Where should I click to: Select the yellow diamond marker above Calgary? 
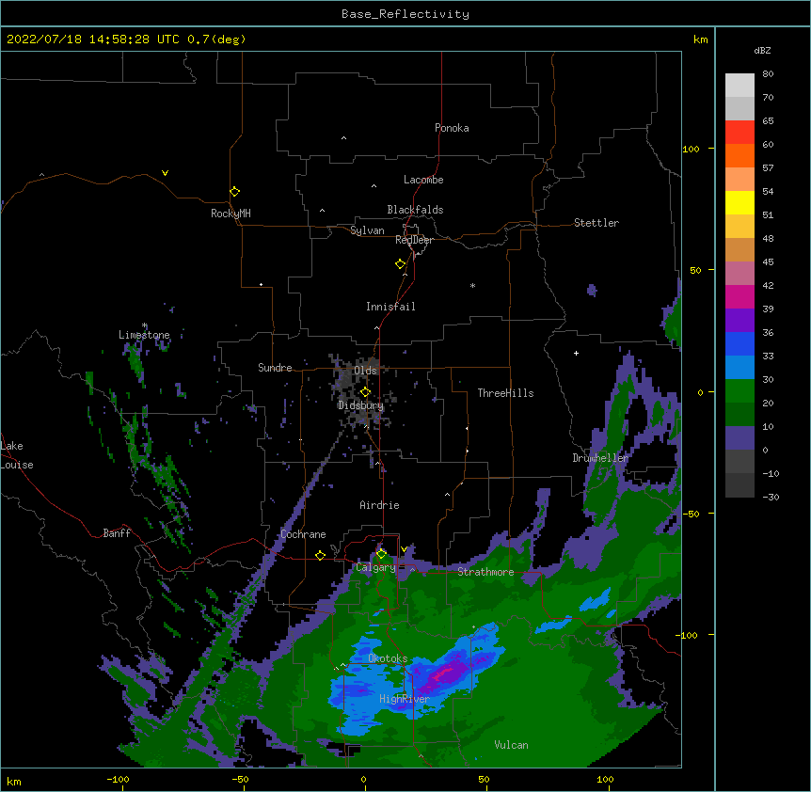[381, 554]
